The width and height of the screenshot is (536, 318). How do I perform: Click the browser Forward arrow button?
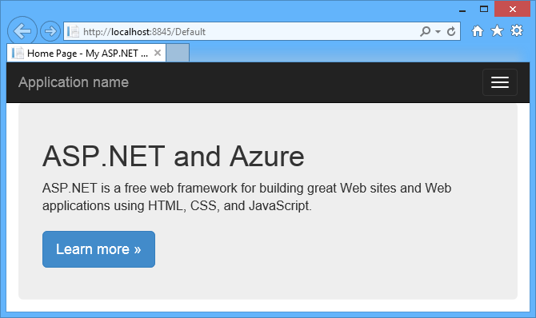point(50,31)
